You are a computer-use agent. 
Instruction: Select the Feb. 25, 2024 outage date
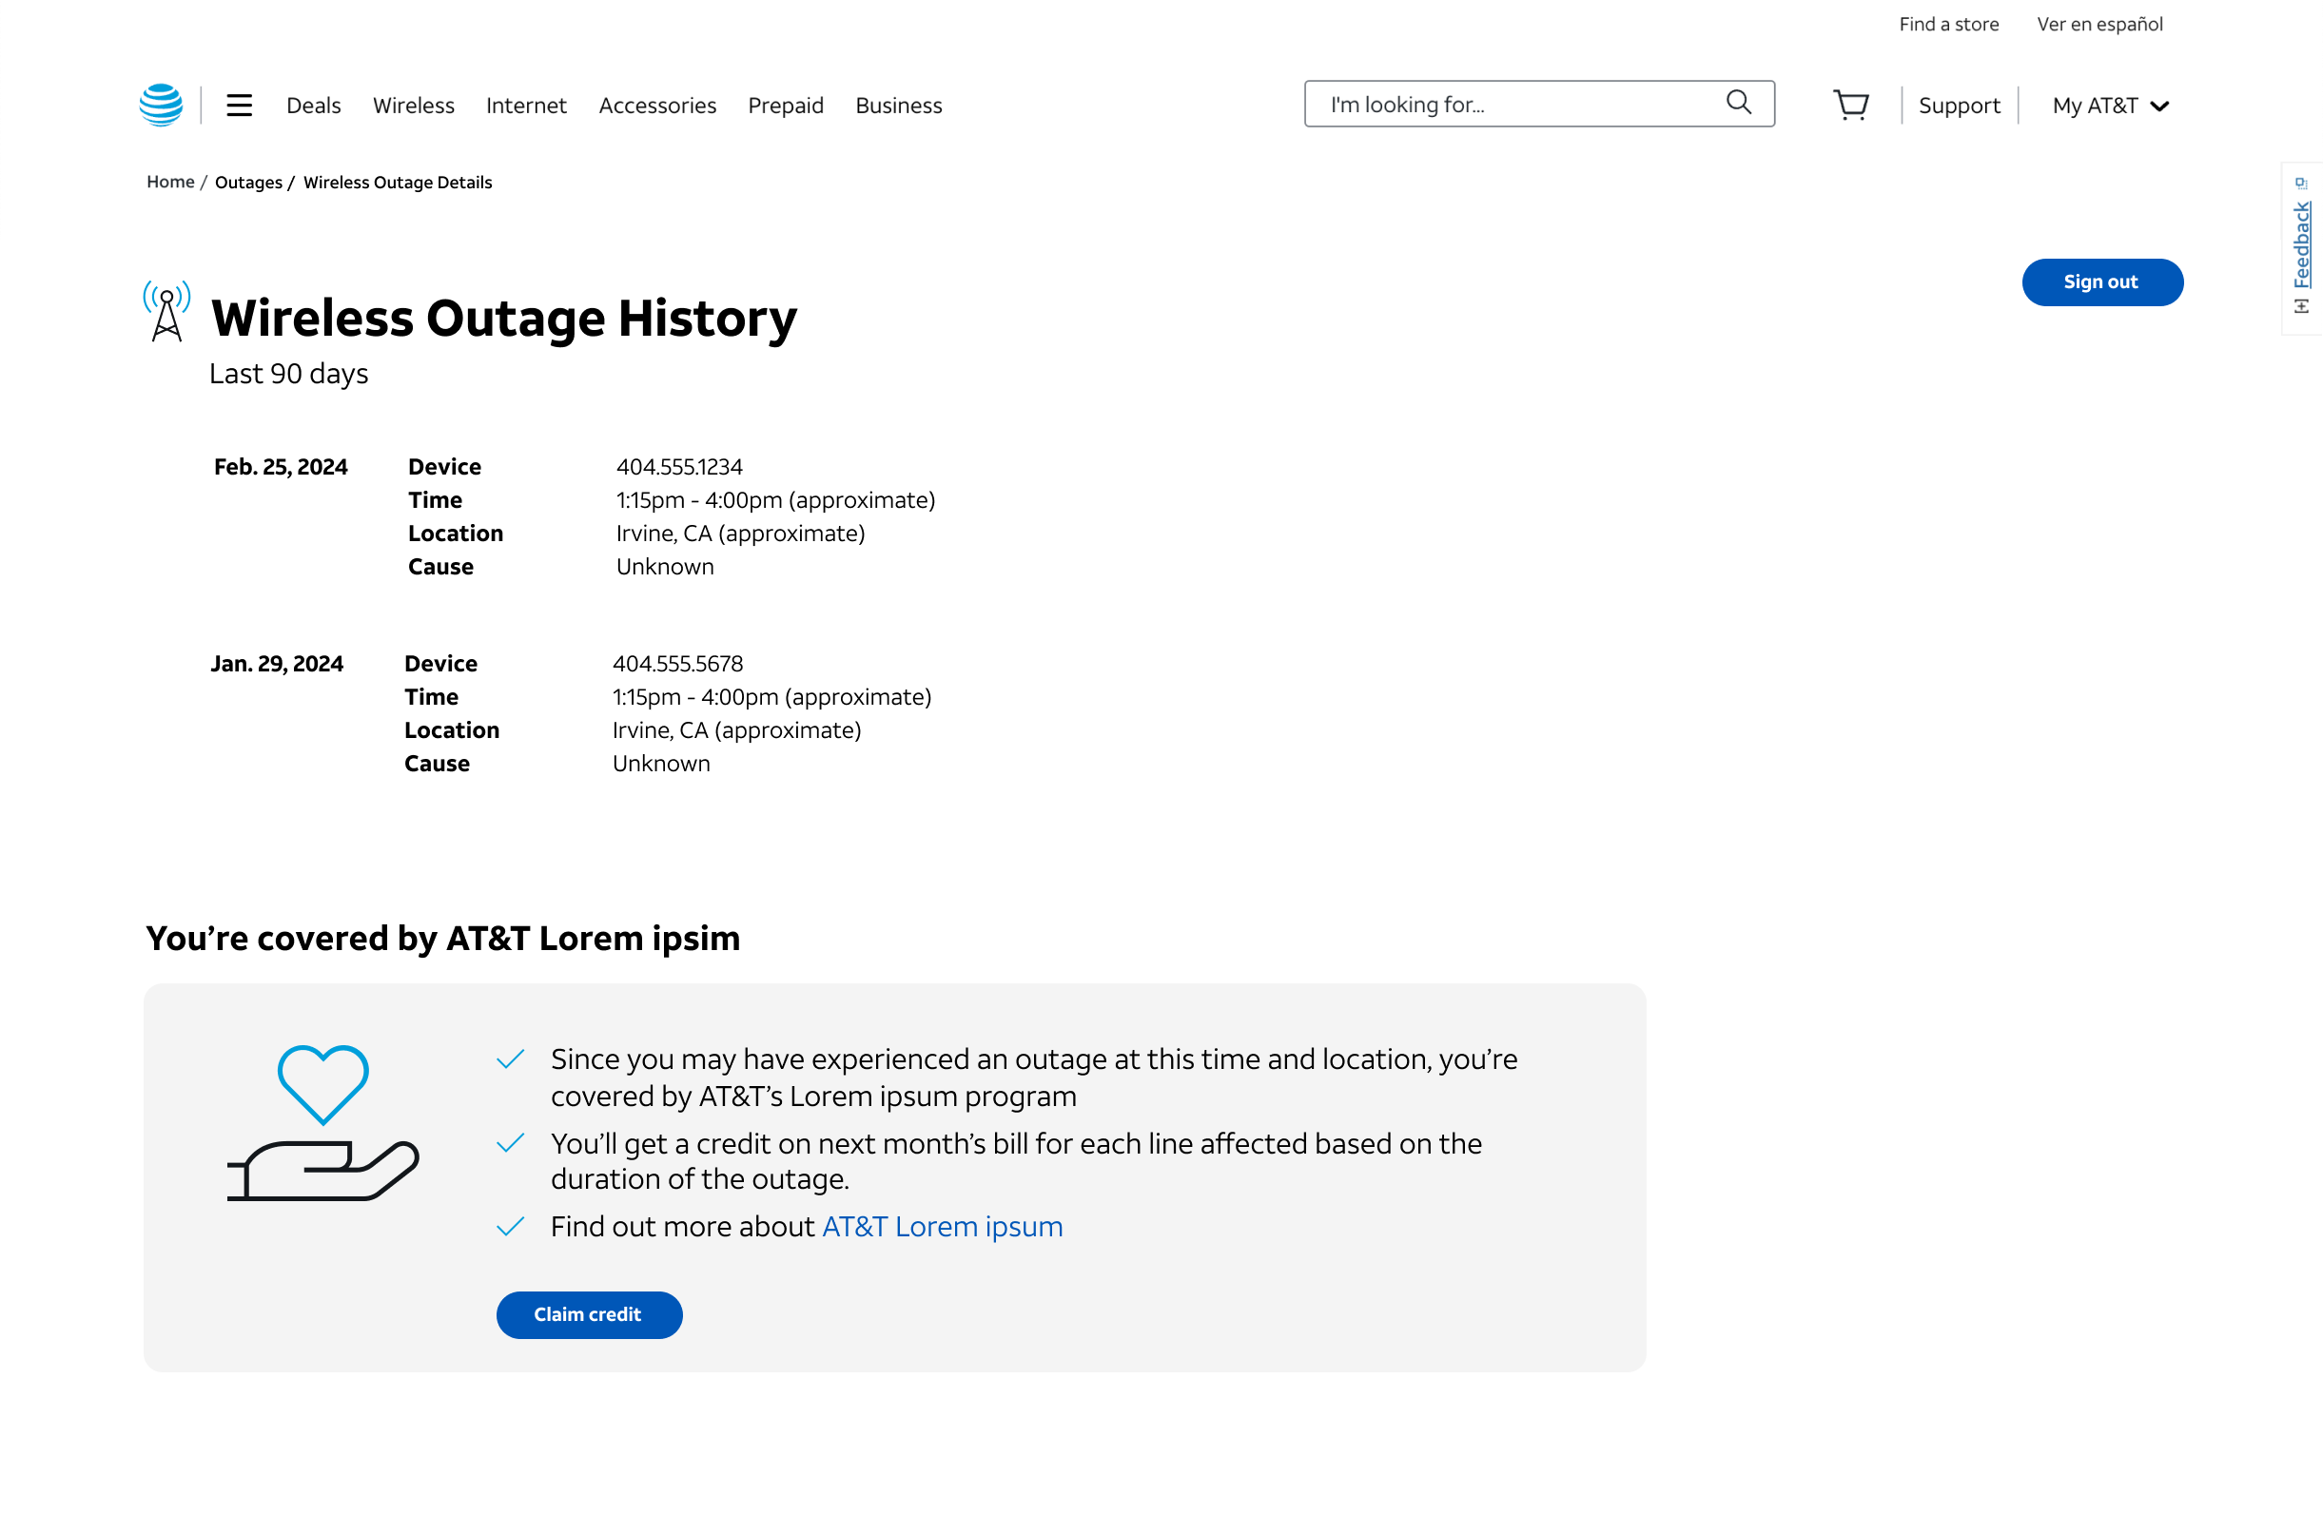coord(281,467)
